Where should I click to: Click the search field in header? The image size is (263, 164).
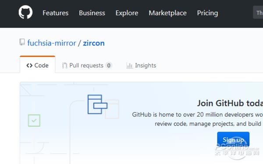coord(258,12)
